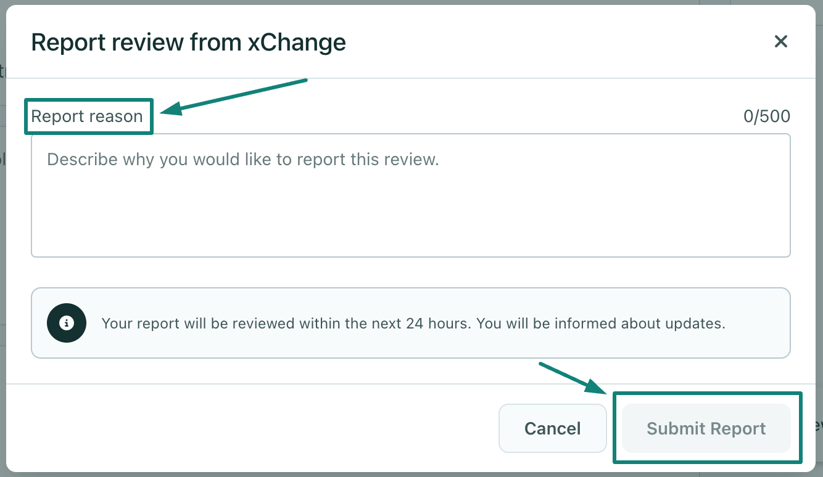Close the report dialog with the X icon

(781, 42)
